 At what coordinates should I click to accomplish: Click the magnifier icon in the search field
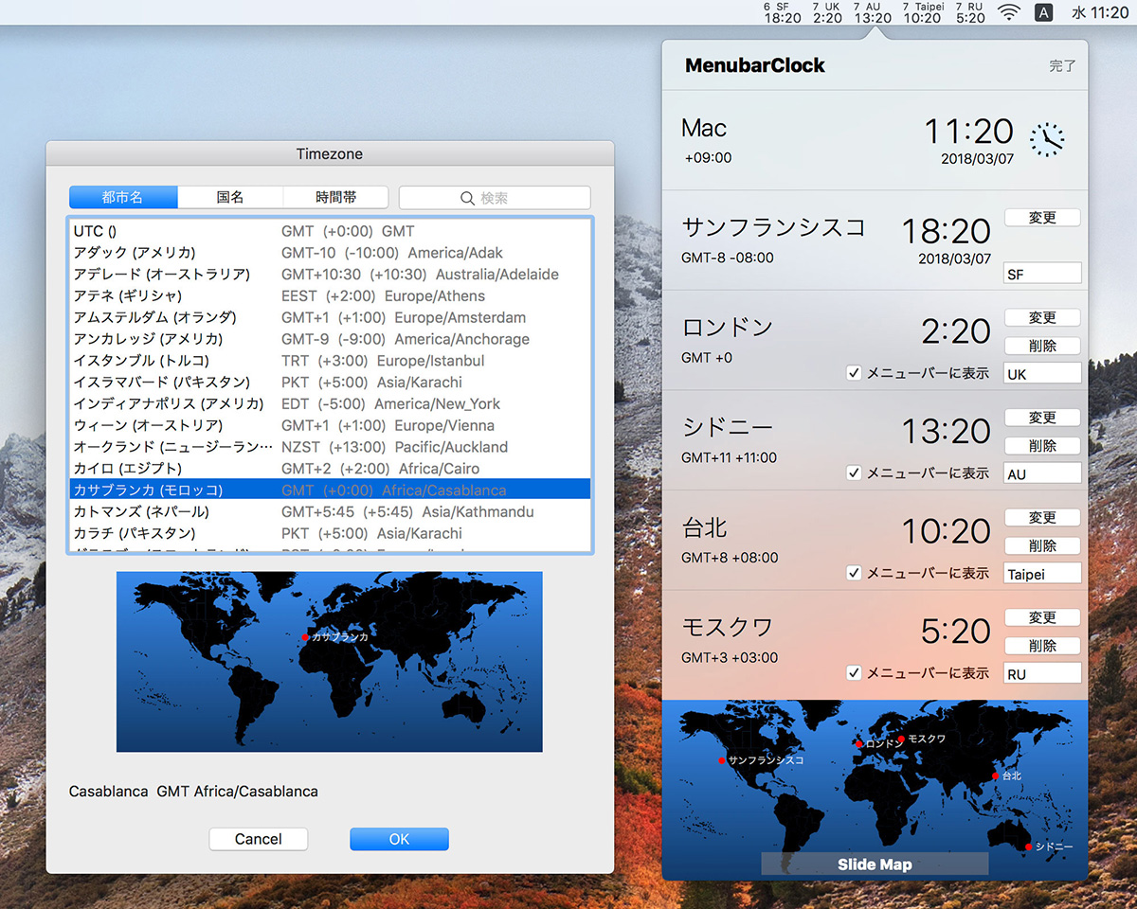(467, 198)
